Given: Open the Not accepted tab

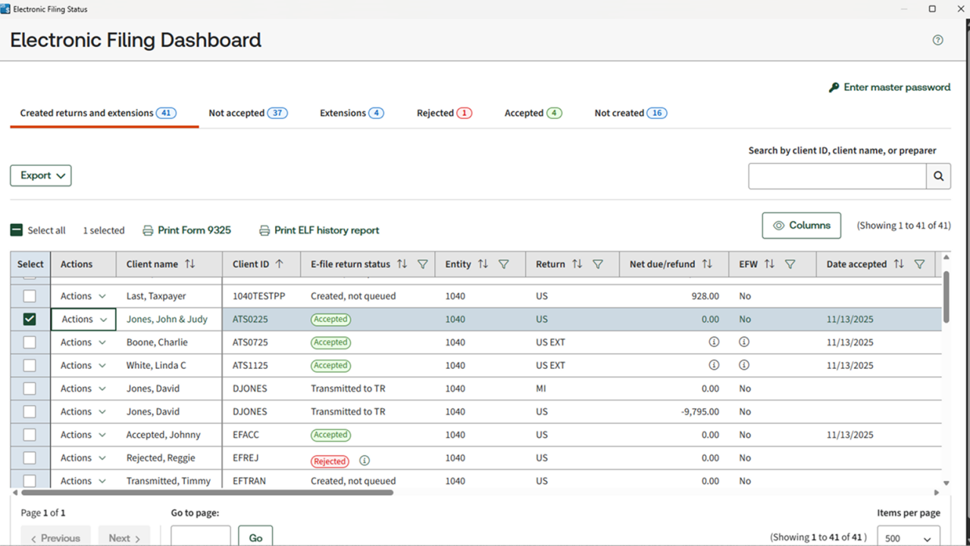Looking at the screenshot, I should point(247,114).
